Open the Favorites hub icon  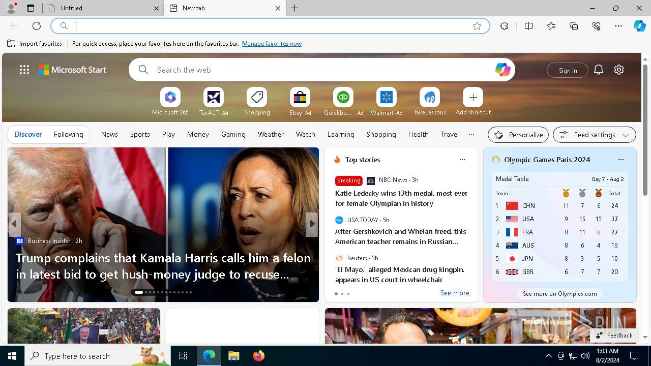click(x=551, y=26)
